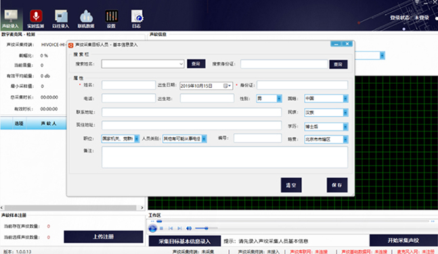438x254 pixels.
Task: Minimize the 基本信息录入 dialog
Action: (x=336, y=44)
